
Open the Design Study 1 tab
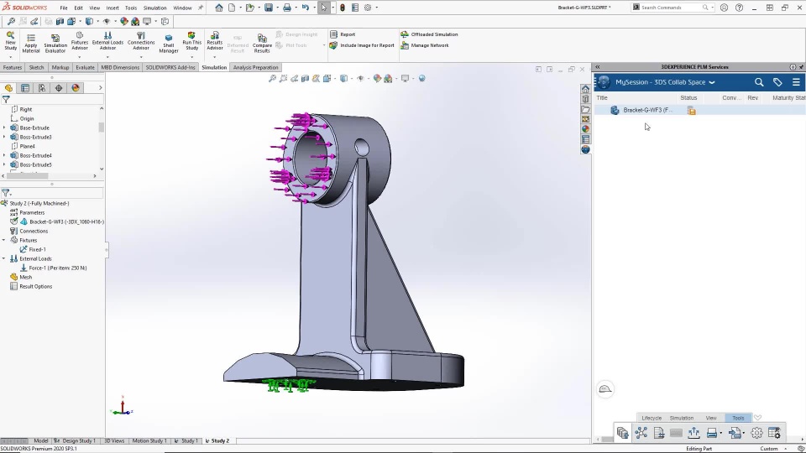[x=75, y=440]
